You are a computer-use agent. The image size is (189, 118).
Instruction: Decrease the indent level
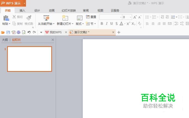click(x=163, y=17)
